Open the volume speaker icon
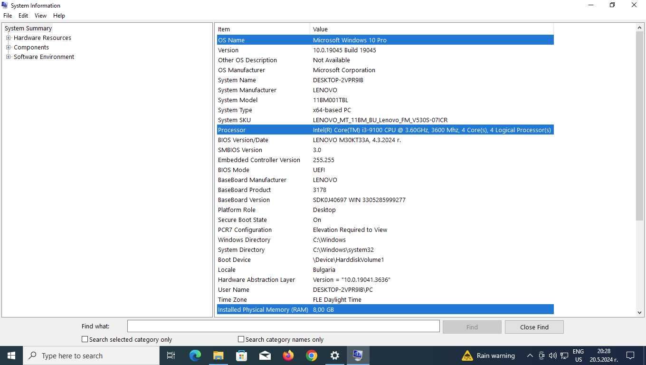The height and width of the screenshot is (365, 646). click(x=552, y=355)
